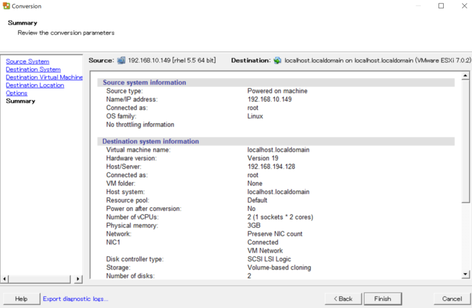Screen dimensions: 472x308
Task: Go back with the Back button
Action: (x=342, y=299)
